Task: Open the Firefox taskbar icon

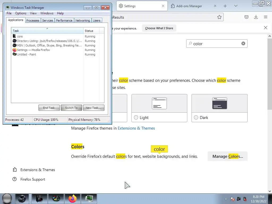Action: pos(72,199)
